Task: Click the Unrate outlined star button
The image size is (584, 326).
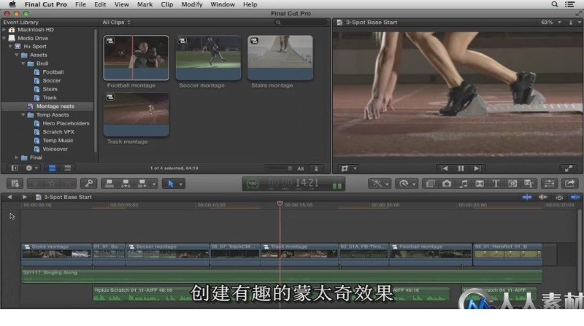Action: tap(52, 184)
